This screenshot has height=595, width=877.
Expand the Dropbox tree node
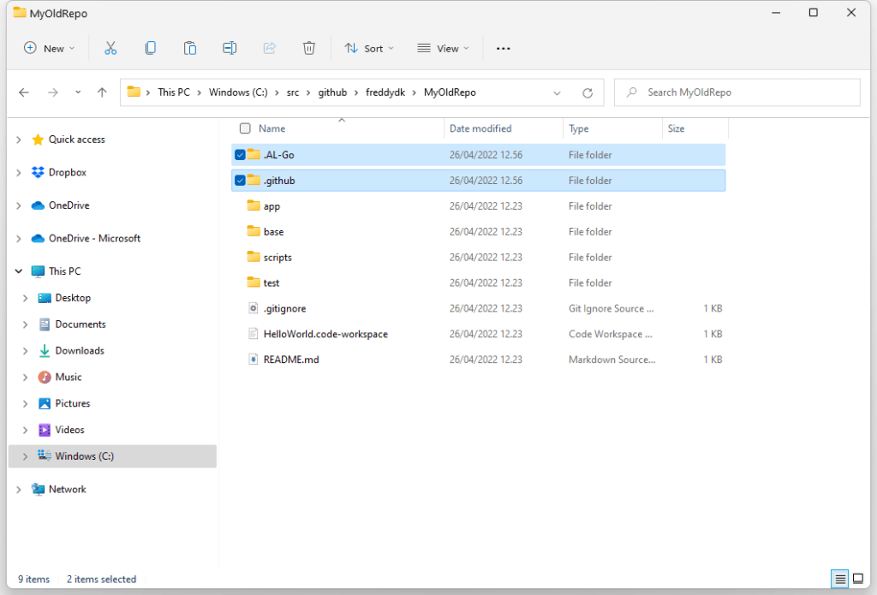pyautogui.click(x=19, y=173)
